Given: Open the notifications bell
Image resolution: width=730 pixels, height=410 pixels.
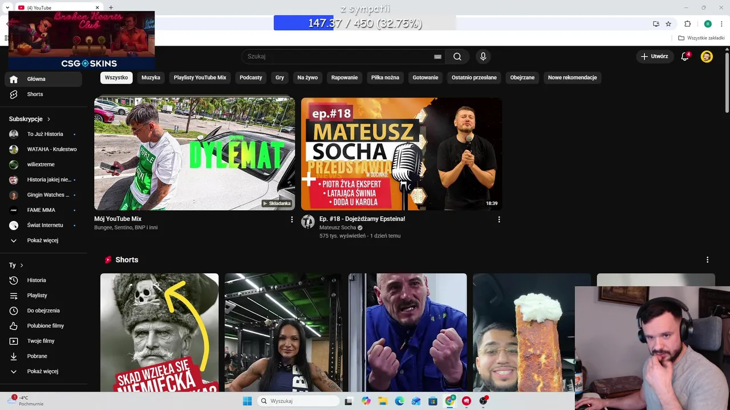Looking at the screenshot, I should [x=685, y=56].
